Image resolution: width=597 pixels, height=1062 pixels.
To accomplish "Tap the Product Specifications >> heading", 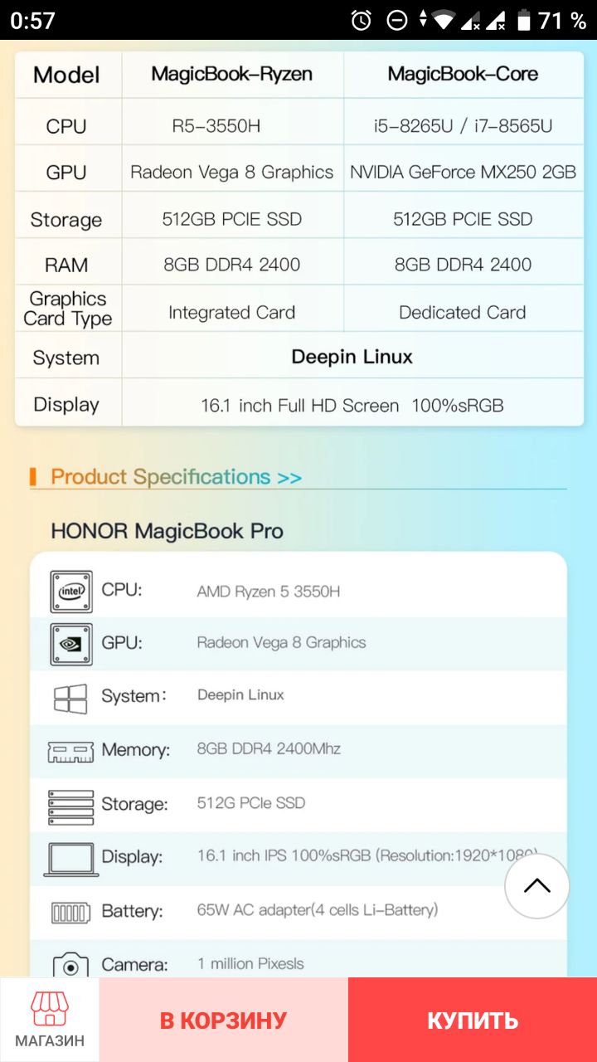I will click(x=176, y=477).
